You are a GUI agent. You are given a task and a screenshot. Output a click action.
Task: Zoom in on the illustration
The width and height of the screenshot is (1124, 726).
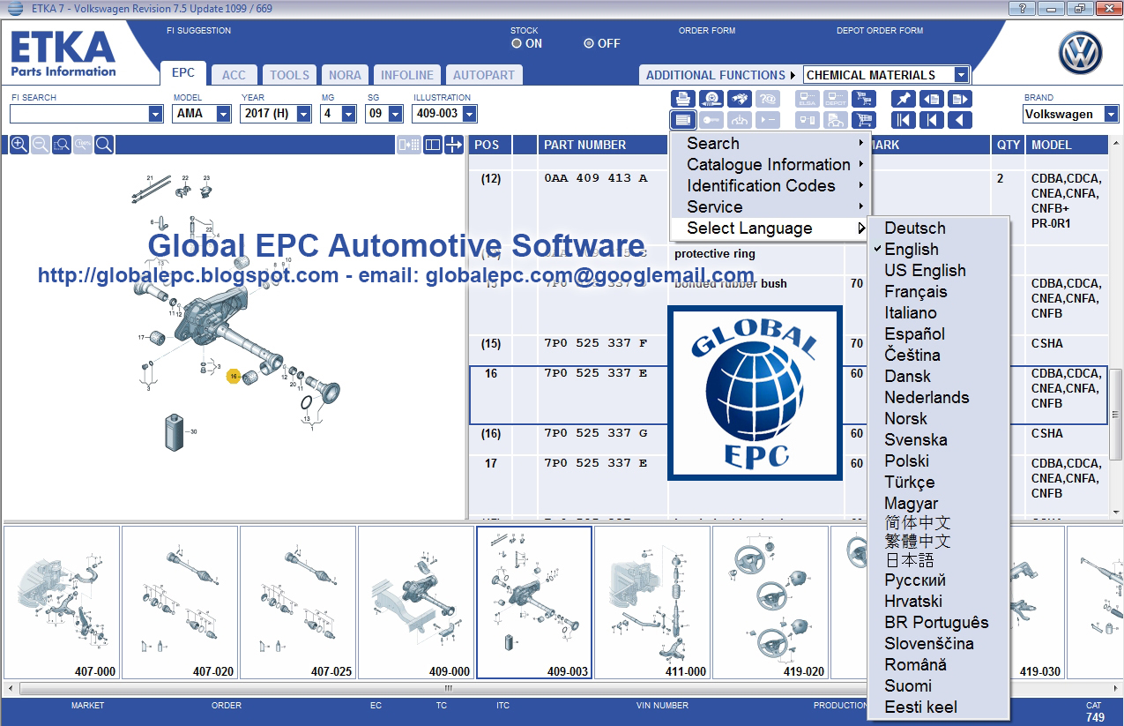[x=19, y=145]
